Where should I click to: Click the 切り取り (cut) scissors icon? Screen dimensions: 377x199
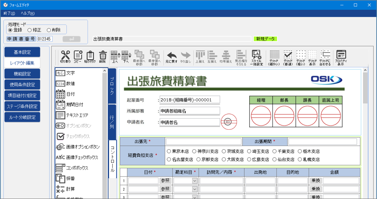[x=66, y=57]
